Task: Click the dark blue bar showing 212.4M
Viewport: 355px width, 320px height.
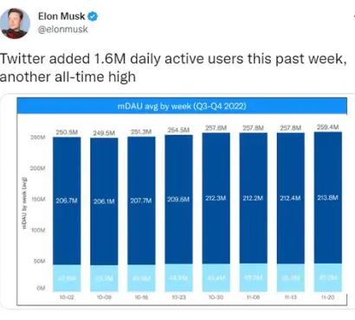Action: click(291, 199)
